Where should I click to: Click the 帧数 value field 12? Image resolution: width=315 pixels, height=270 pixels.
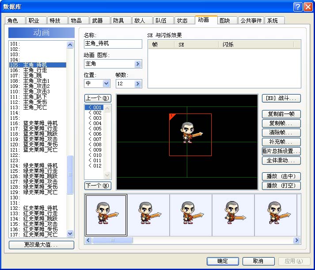click(x=125, y=84)
